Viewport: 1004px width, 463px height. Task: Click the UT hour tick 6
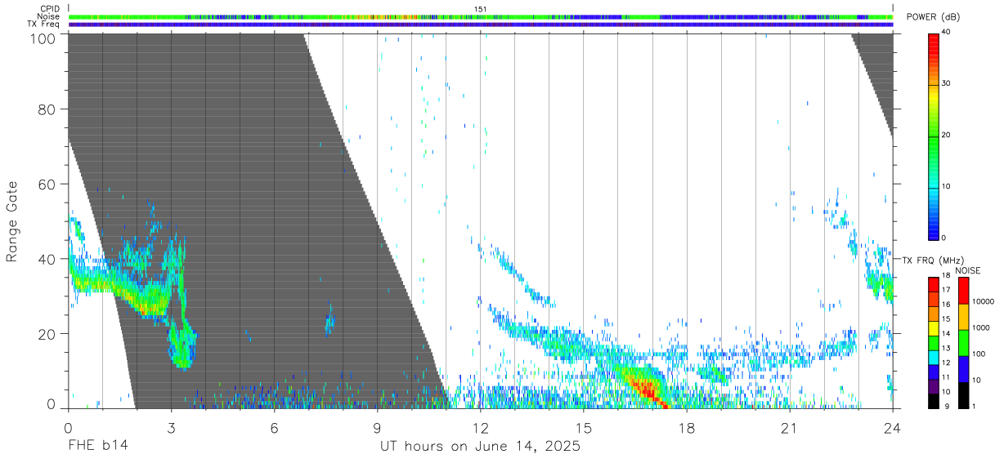click(x=274, y=427)
